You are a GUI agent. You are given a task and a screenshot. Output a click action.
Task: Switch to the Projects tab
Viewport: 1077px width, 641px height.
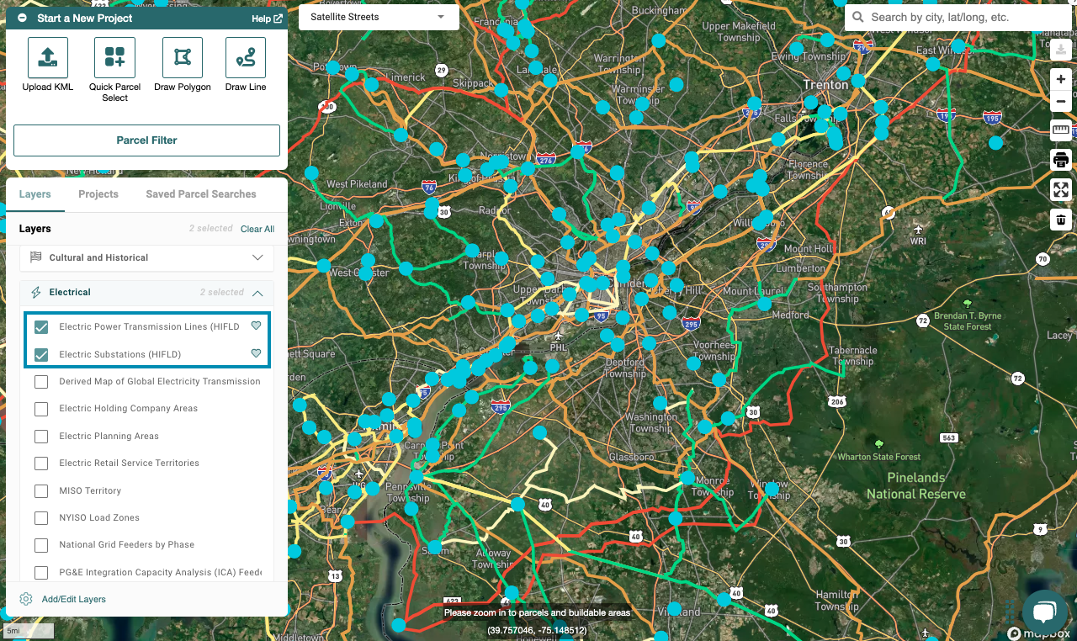98,194
